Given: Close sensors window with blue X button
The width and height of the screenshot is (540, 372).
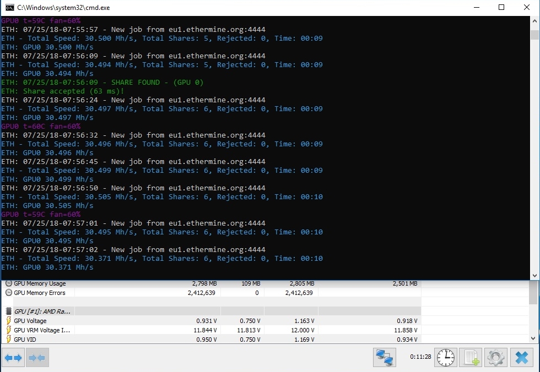Looking at the screenshot, I should (521, 358).
